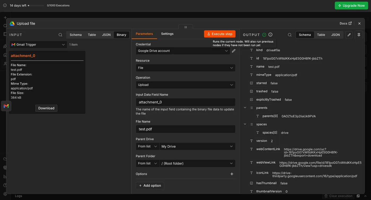Screen dimensions: 371x200
Task: Close the Upload file panel
Action: [359, 23]
